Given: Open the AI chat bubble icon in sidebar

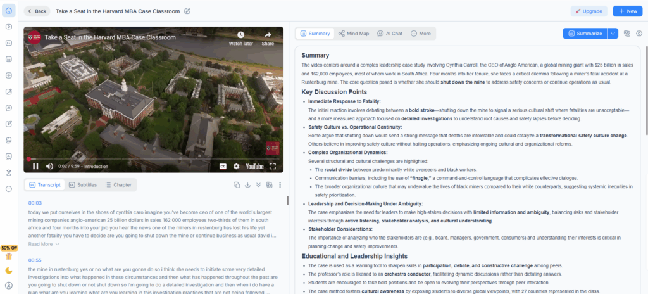Looking at the screenshot, I should [x=9, y=108].
